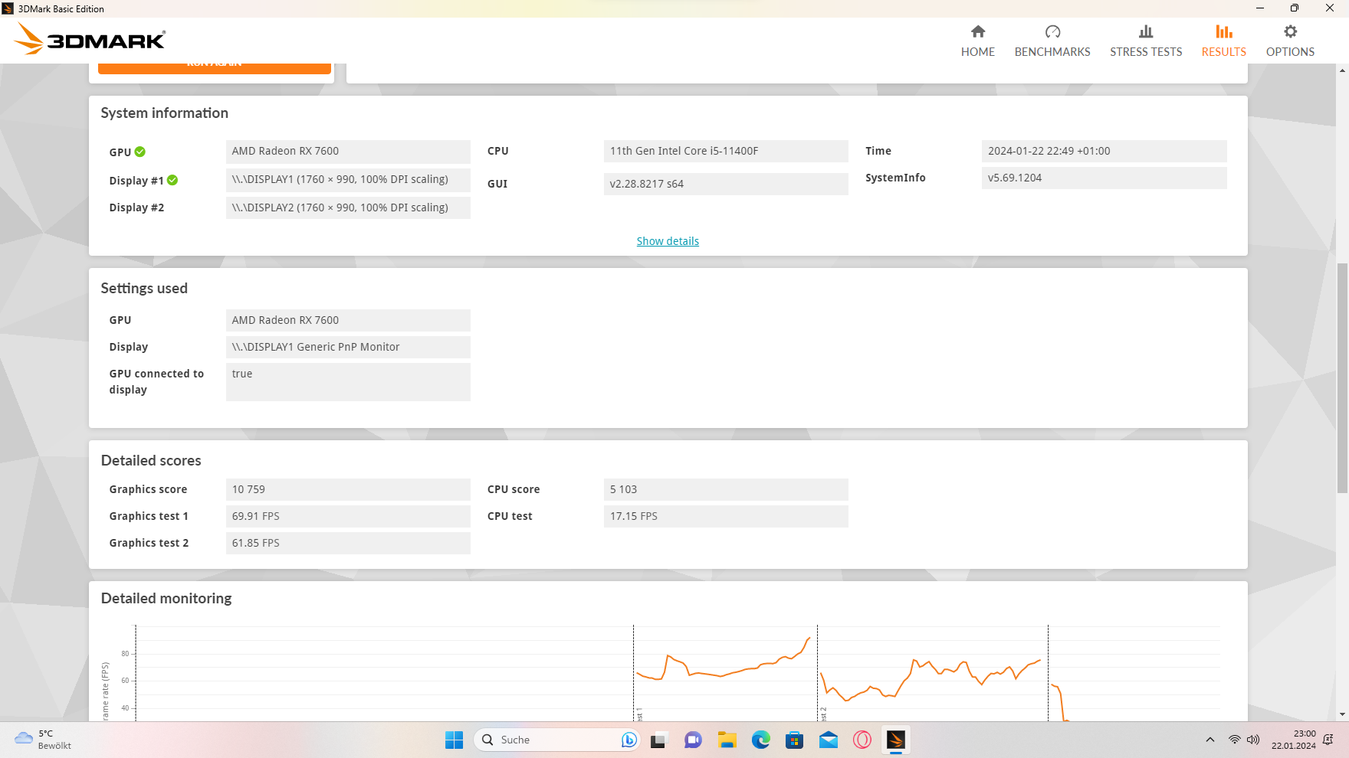Launch Microsoft Edge from the taskbar
This screenshot has width=1349, height=758.
tap(760, 740)
